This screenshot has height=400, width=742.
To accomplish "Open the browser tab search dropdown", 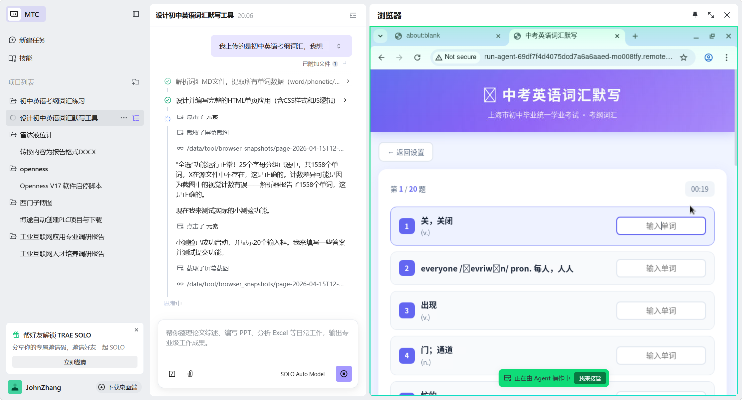I will [x=380, y=36].
